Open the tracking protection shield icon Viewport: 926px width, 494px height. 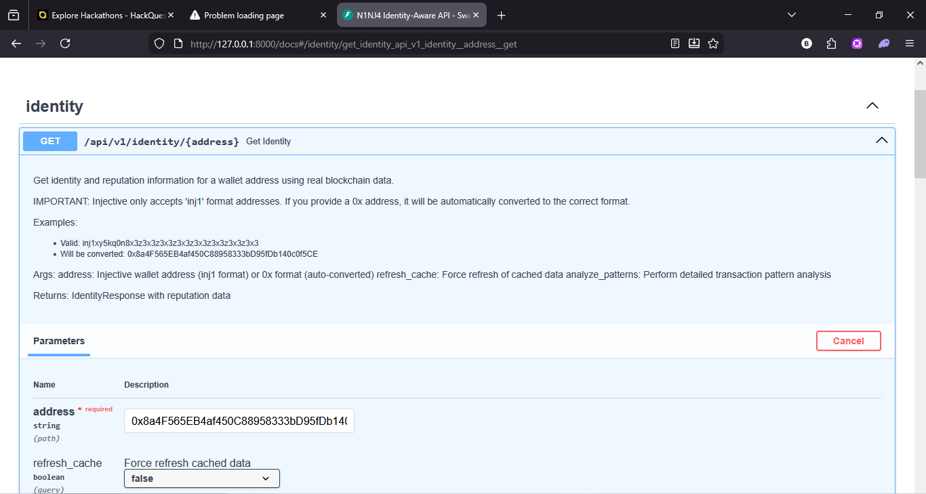coord(159,43)
